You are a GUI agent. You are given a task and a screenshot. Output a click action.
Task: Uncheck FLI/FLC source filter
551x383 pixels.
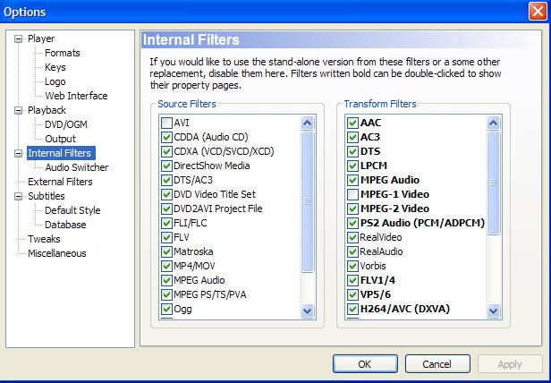166,223
